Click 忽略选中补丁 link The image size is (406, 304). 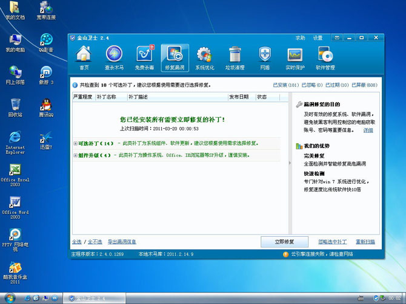tap(333, 242)
